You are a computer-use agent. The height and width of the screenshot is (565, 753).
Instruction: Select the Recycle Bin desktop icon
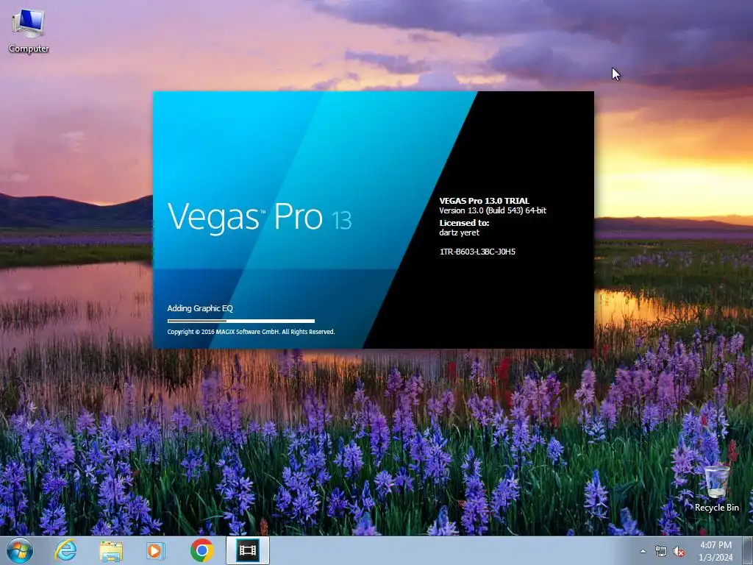pyautogui.click(x=716, y=488)
